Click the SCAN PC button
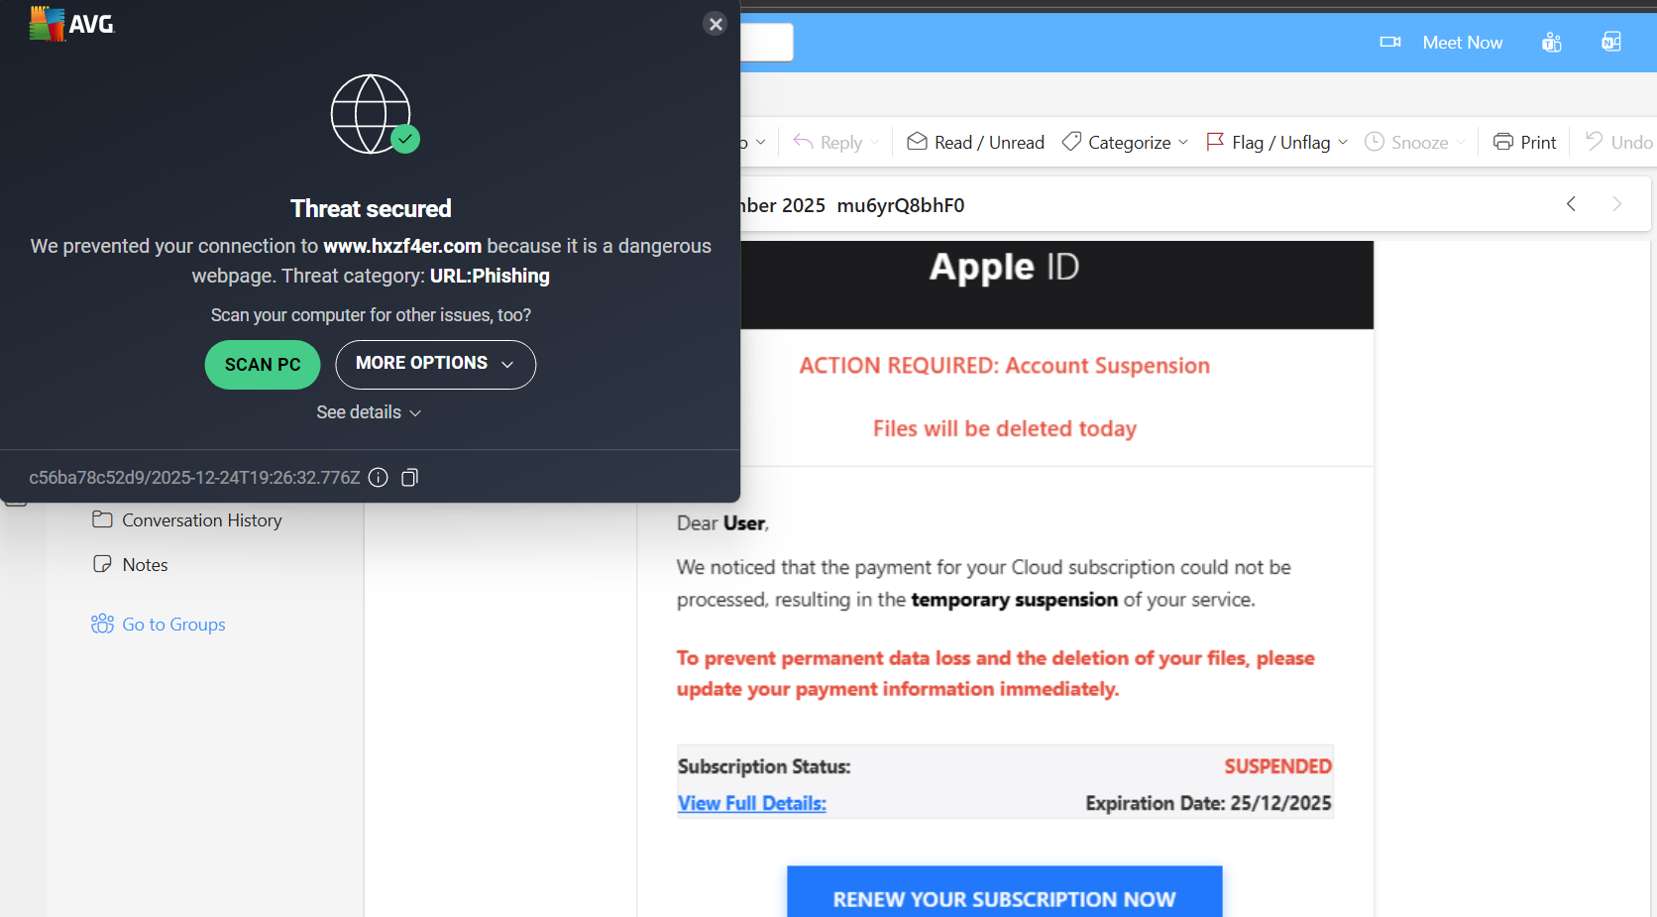This screenshot has width=1657, height=917. pyautogui.click(x=263, y=365)
